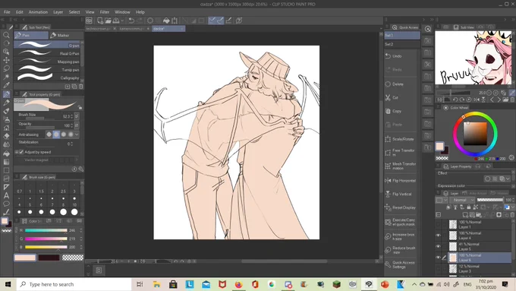
Task: Open brush size dynamics dropdown
Action: [x=77, y=116]
